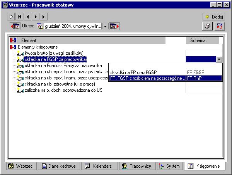Click hand icon beside kwota brutto

pyautogui.click(x=20, y=54)
